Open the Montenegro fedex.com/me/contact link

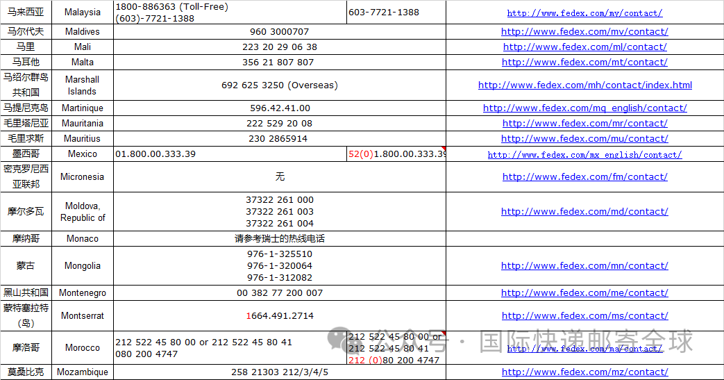coord(584,292)
